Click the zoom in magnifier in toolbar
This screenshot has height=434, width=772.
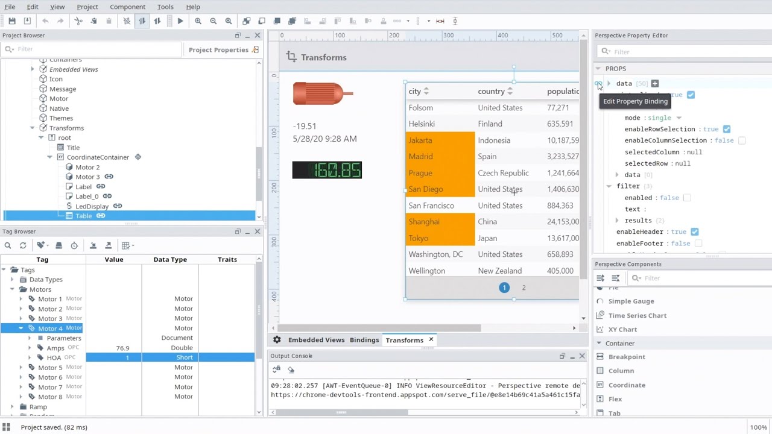[198, 21]
